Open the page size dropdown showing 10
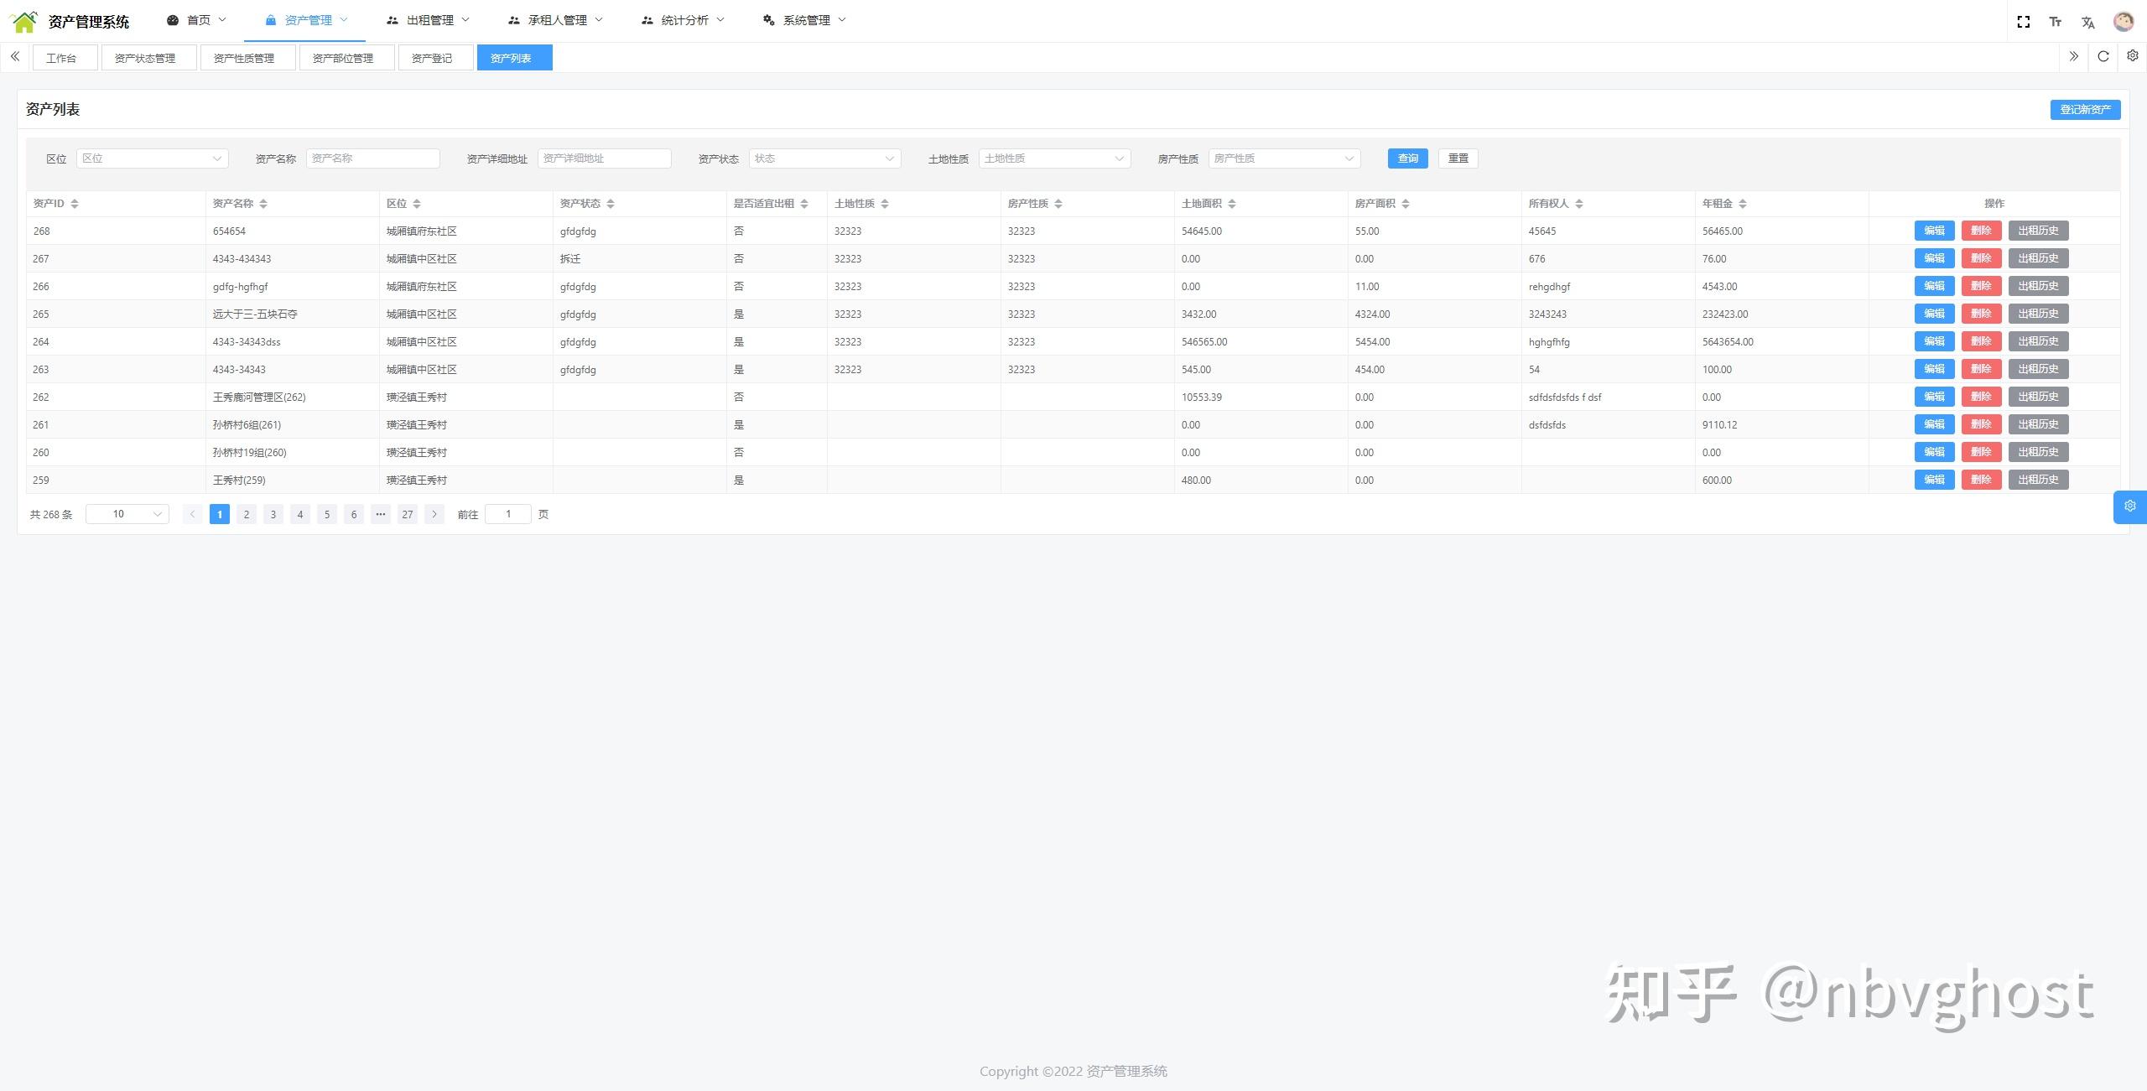 127,514
